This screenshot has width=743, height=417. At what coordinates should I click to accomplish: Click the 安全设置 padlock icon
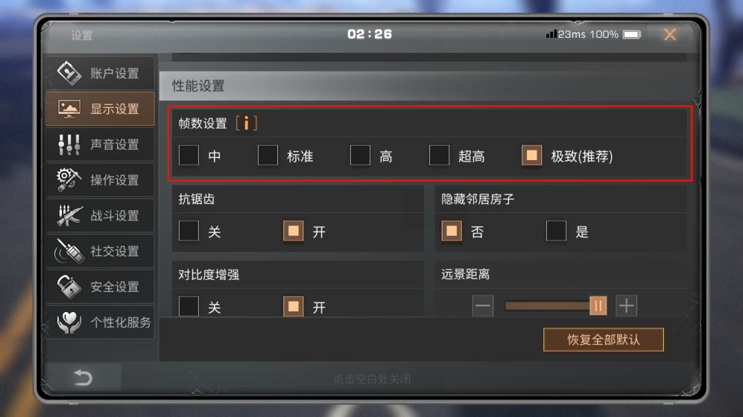tap(69, 286)
